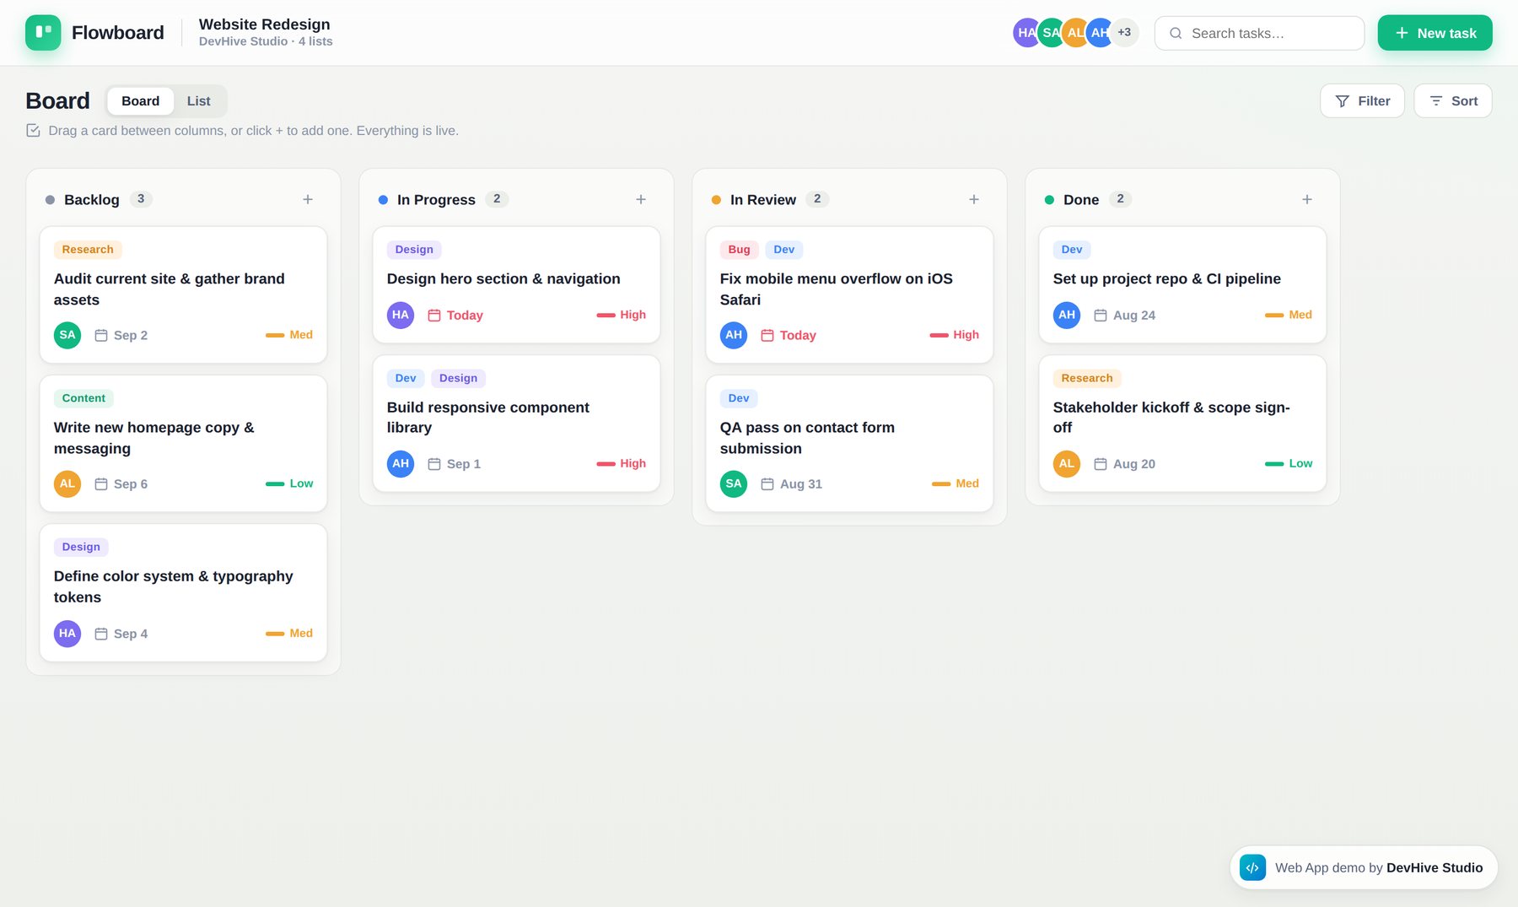1518x907 pixels.
Task: Click Sep 1 due date
Action: pos(455,463)
